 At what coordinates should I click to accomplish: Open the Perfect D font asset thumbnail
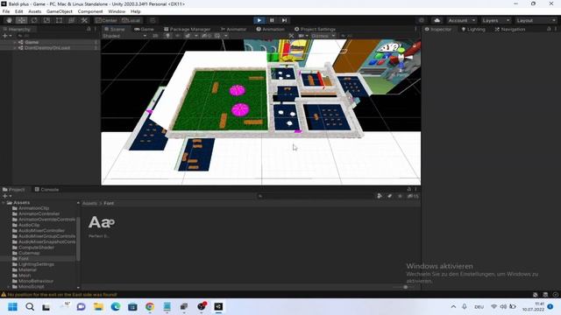point(101,222)
